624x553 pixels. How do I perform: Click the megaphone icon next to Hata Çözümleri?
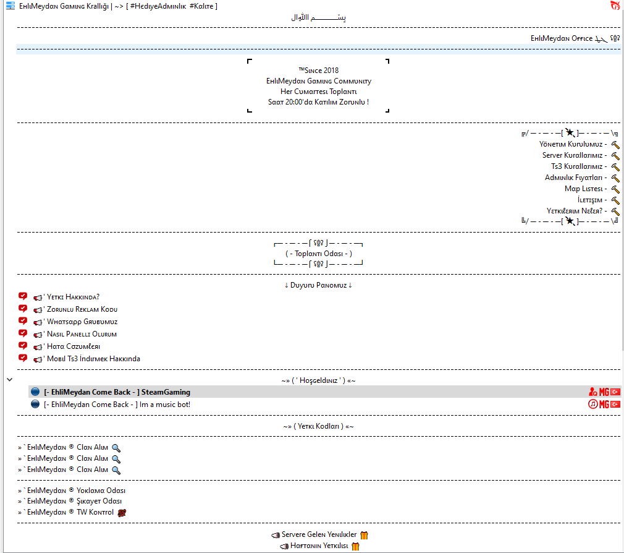(x=38, y=346)
